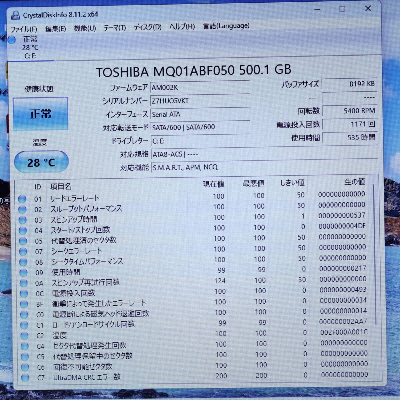Click the interface field Serial ATA
This screenshot has width=400, height=400.
pos(200,114)
